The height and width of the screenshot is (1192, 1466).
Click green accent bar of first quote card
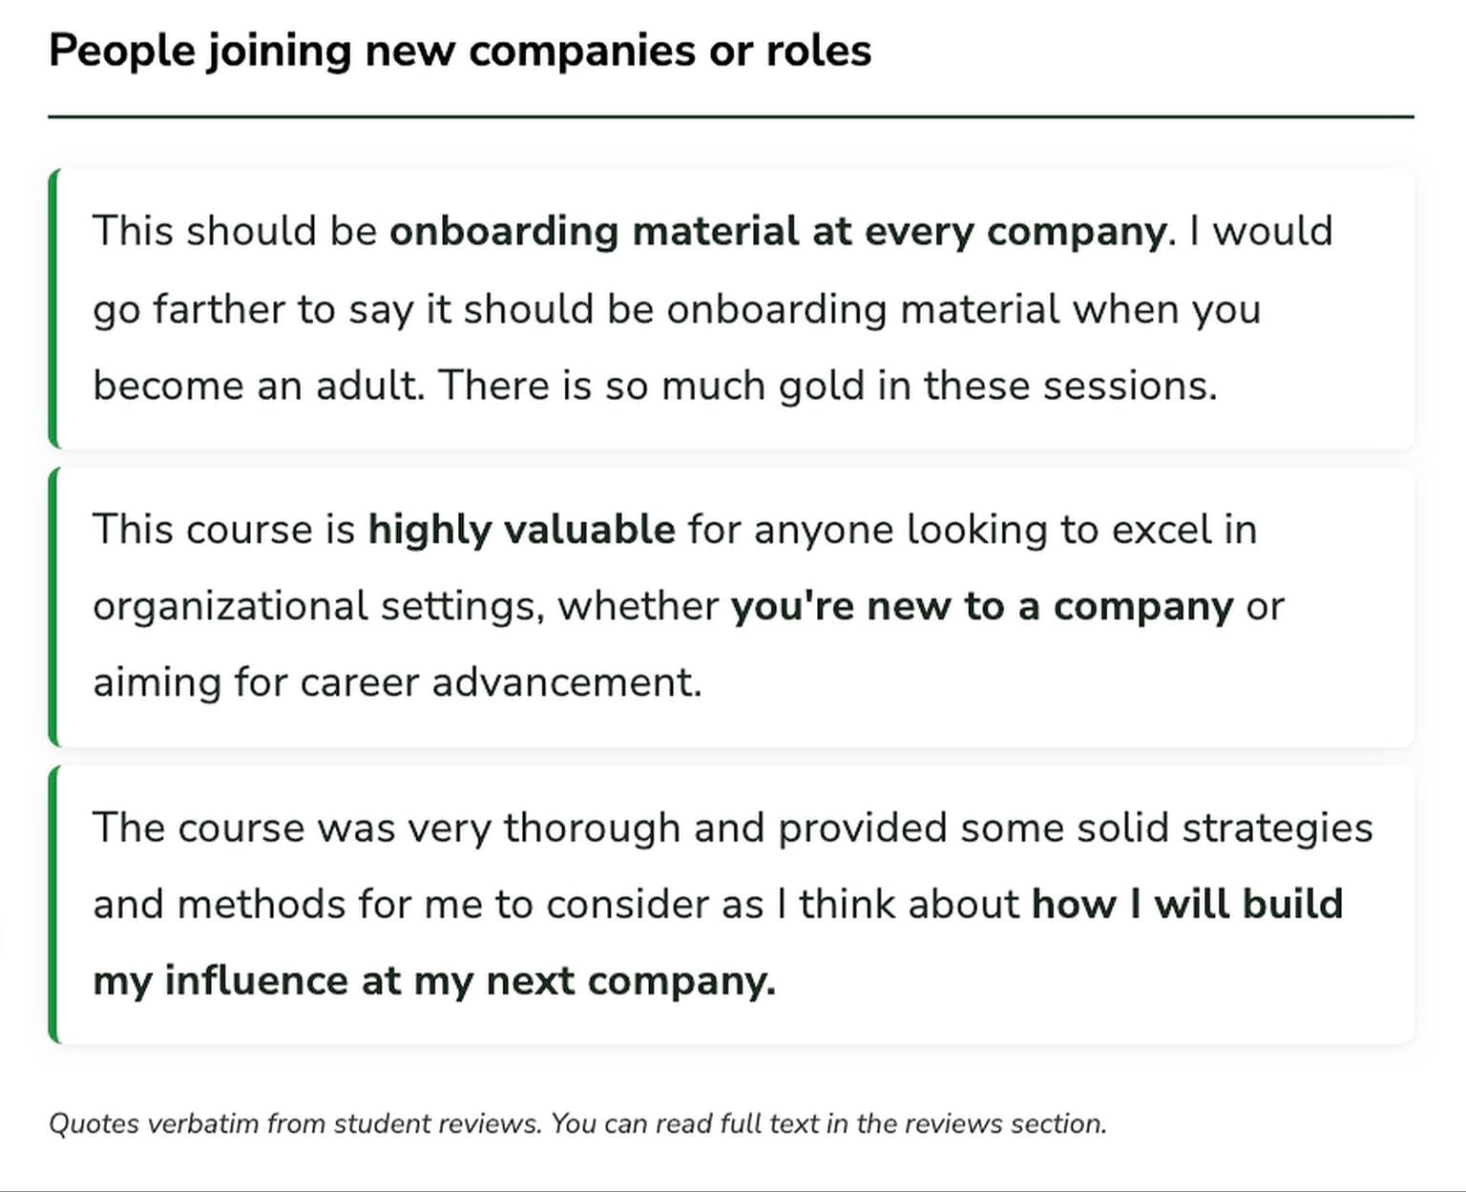[54, 308]
